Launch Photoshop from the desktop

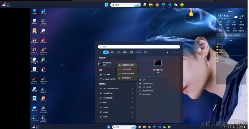point(34,118)
